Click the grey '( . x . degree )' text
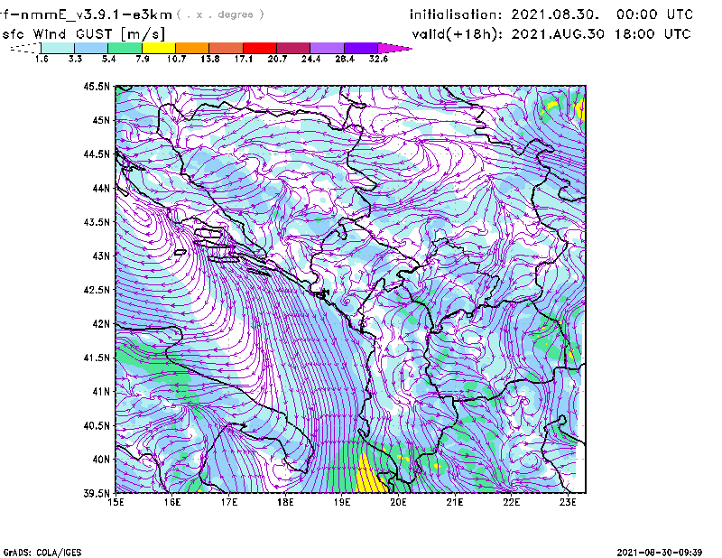722x558 pixels. click(x=220, y=14)
